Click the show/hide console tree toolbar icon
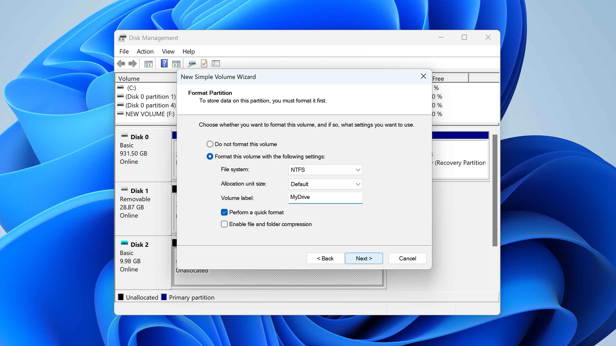 coord(149,63)
